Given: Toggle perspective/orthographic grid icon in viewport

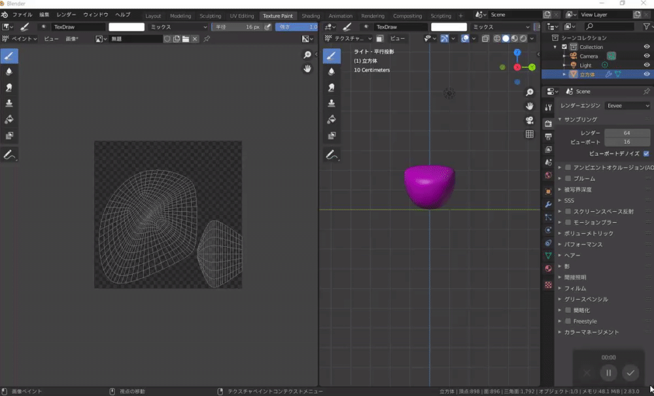Looking at the screenshot, I should point(530,135).
